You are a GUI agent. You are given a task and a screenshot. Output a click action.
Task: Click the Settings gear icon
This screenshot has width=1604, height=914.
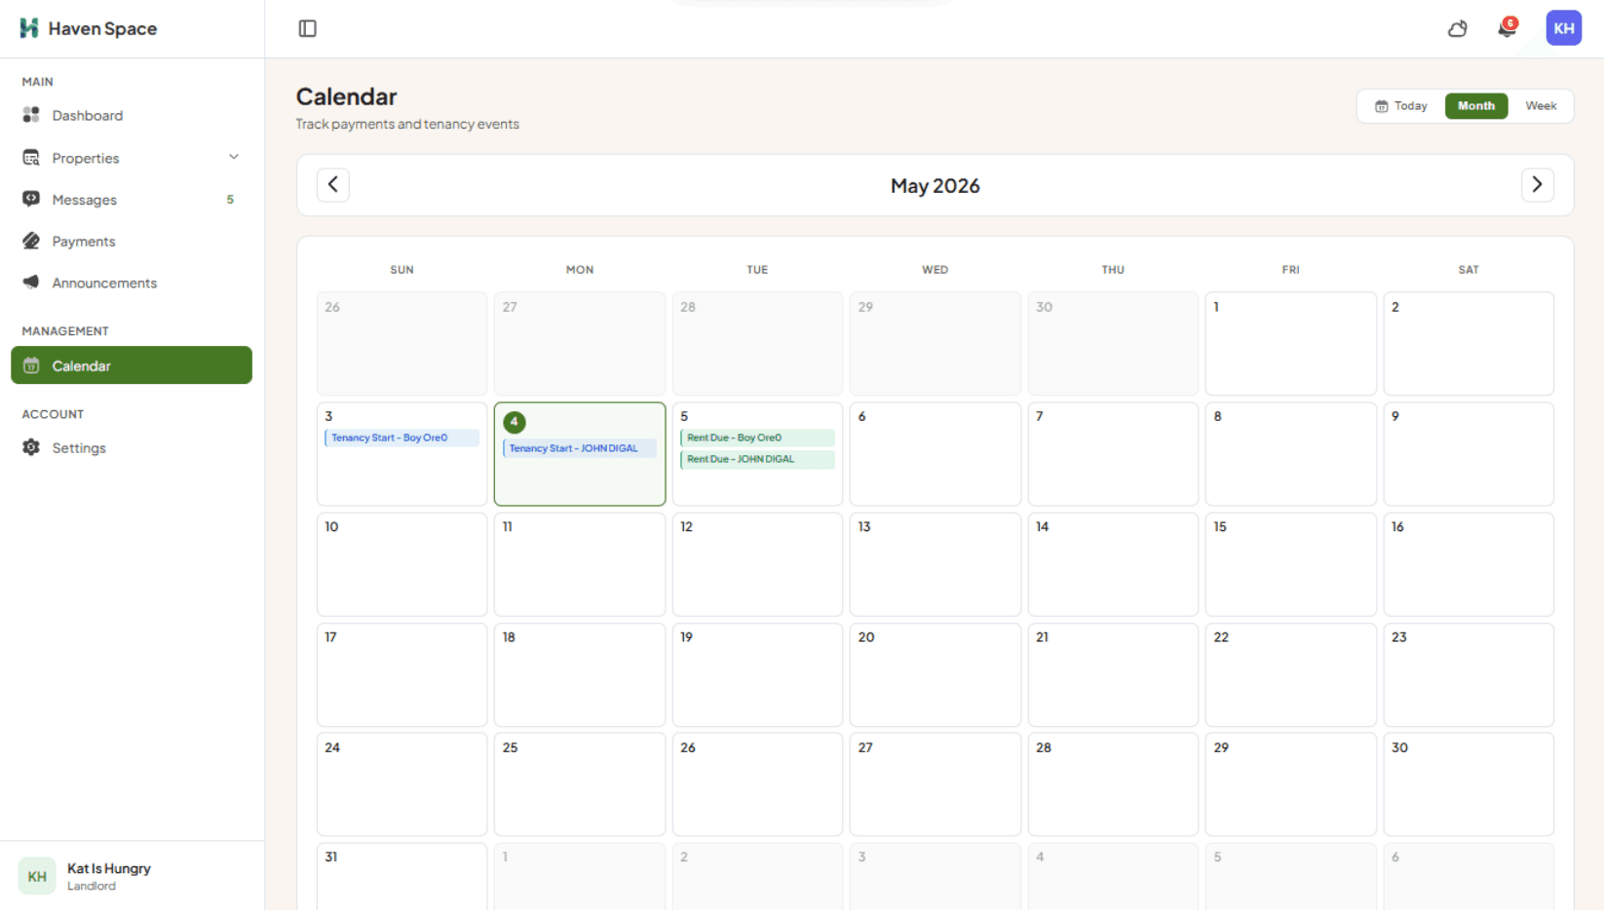31,447
